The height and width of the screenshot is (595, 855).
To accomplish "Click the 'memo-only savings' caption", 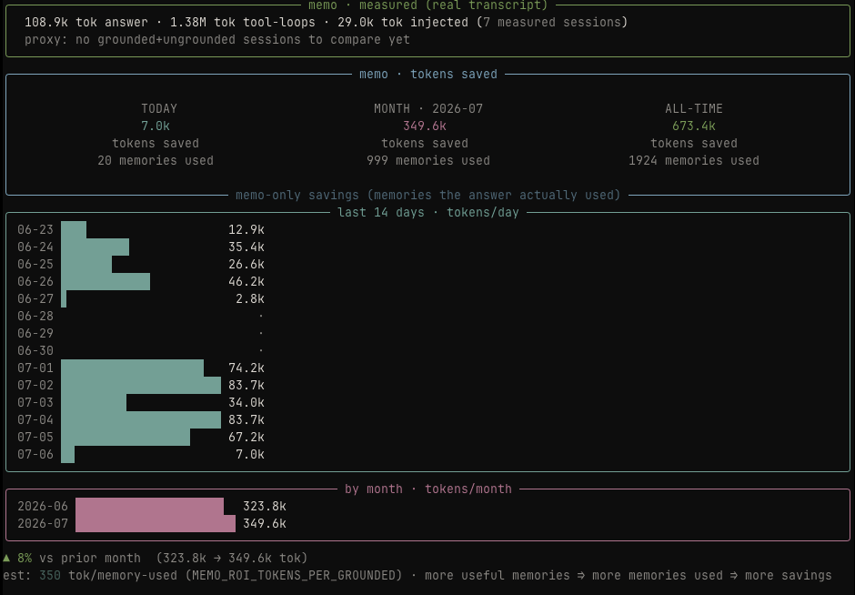I will (x=428, y=196).
